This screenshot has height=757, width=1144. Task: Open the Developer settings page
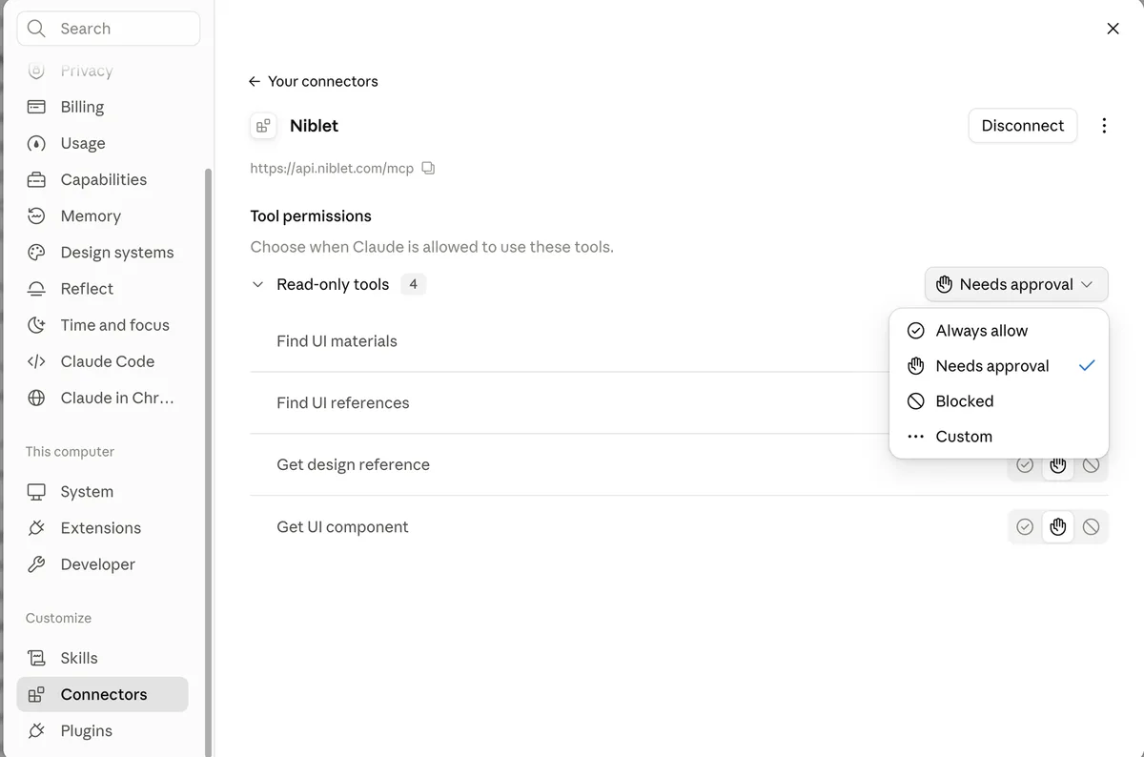pyautogui.click(x=103, y=564)
